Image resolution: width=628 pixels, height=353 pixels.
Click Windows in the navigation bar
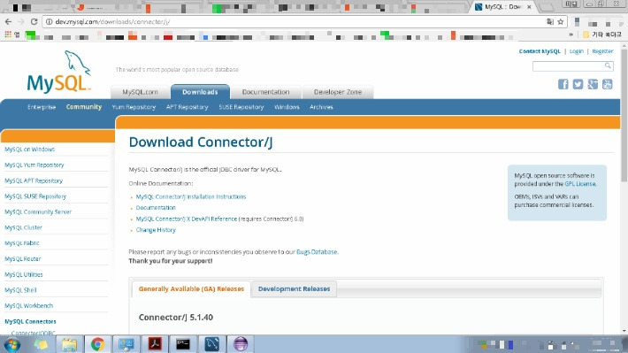tap(287, 107)
